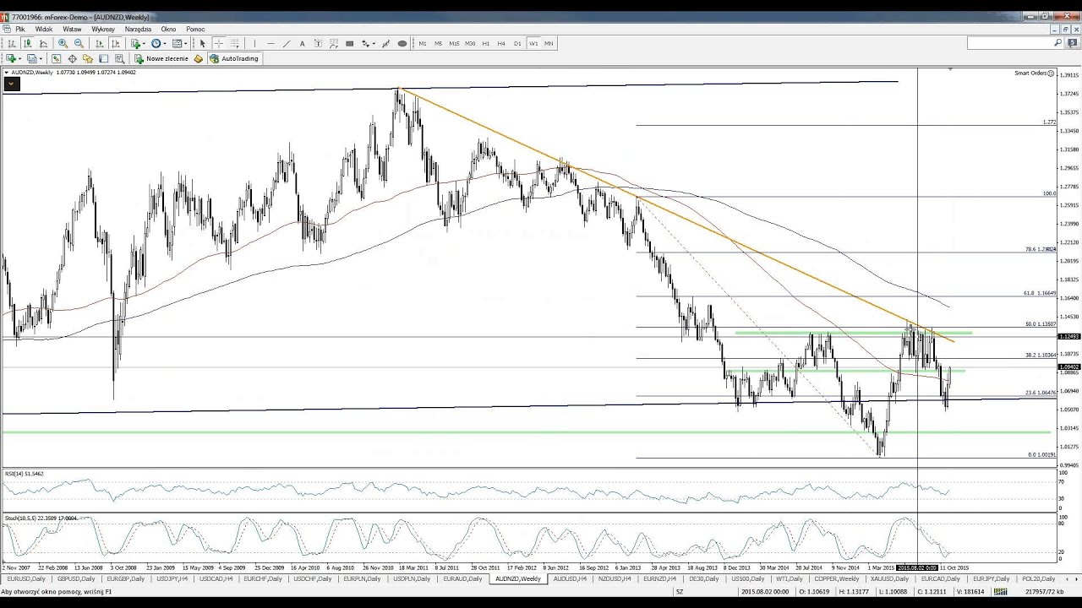
Task: Click the indicators list icon
Action: [x=135, y=43]
